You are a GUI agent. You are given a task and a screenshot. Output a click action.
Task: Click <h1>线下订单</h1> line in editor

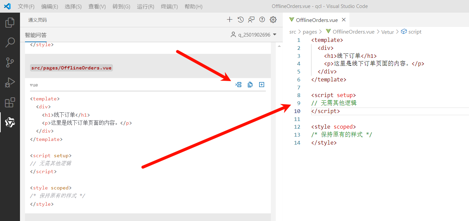(350, 56)
